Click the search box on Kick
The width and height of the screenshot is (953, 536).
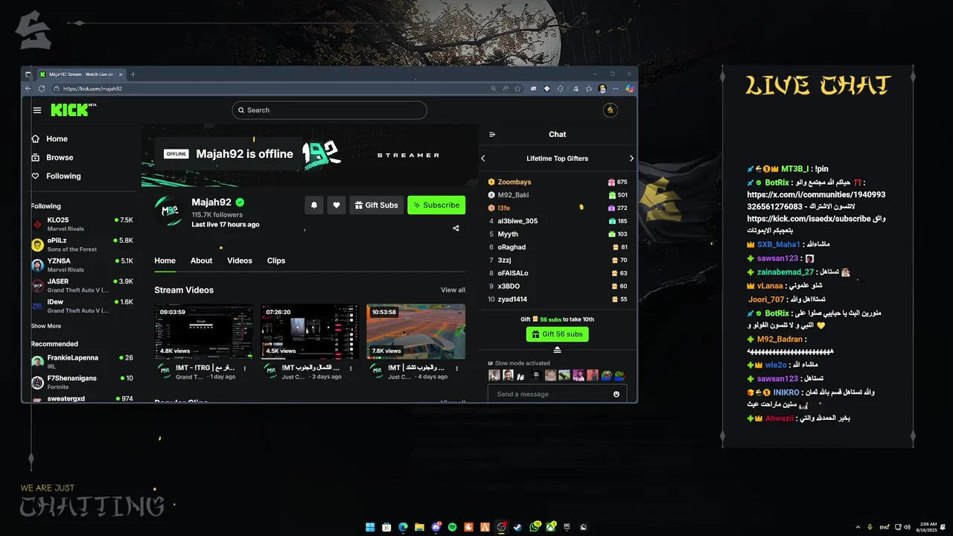pyautogui.click(x=329, y=110)
